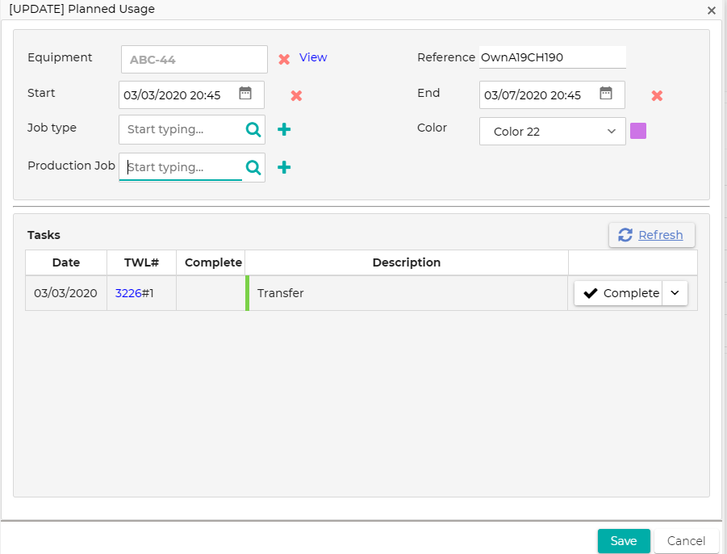Add a new Production Job with the plus icon
The height and width of the screenshot is (554, 727).
[284, 167]
